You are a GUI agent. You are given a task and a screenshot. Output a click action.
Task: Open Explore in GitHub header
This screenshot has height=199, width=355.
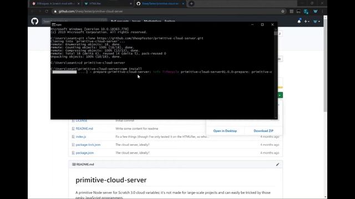[170, 21]
